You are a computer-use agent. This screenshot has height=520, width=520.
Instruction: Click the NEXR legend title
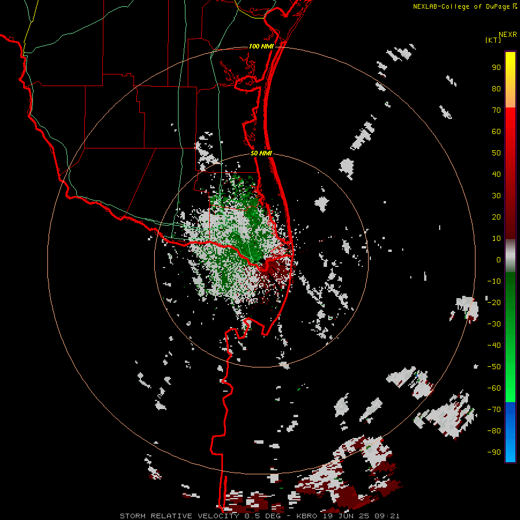[x=508, y=35]
